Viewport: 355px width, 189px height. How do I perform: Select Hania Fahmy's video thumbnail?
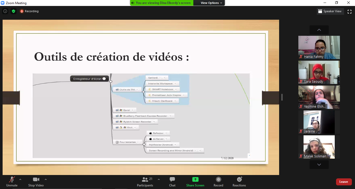319,47
